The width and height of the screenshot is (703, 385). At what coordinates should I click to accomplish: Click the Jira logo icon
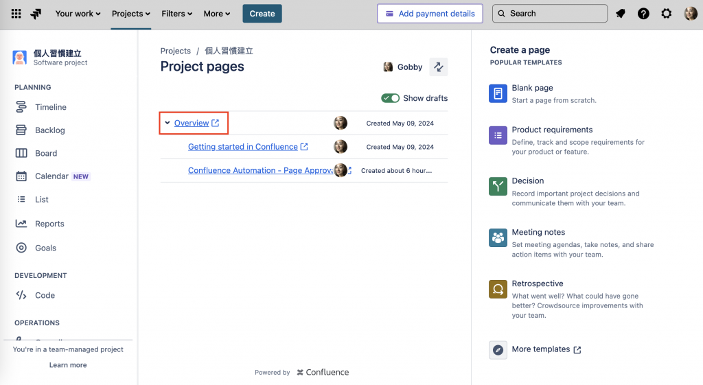coord(36,14)
